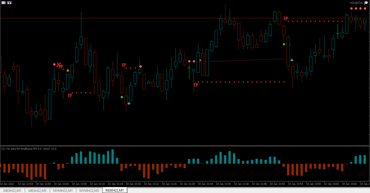Select the dashed trade line between the arrows
370x193 pixels.
[x=246, y=60]
